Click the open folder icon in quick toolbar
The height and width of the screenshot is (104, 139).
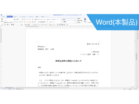pos(5,25)
